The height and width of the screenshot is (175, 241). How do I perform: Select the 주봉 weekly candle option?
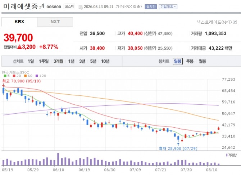tap(190, 61)
